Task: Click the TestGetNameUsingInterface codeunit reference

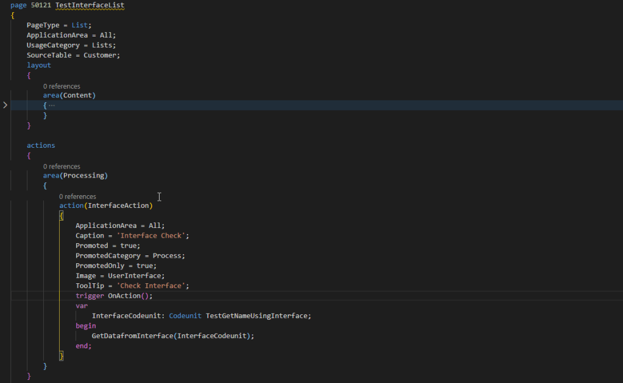Action: coord(258,316)
